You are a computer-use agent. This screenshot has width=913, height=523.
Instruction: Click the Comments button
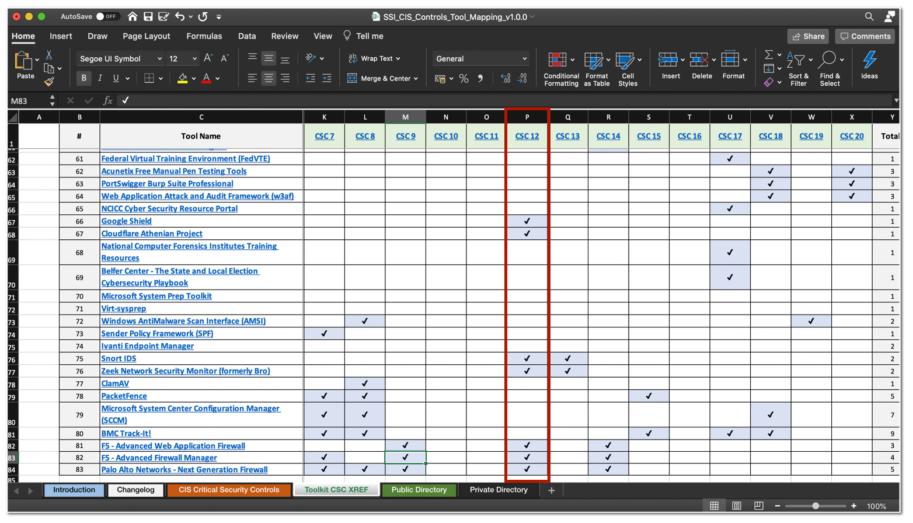(x=865, y=36)
